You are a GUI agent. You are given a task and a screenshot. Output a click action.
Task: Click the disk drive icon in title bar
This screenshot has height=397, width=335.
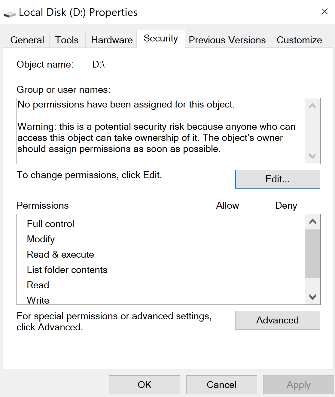coord(10,14)
